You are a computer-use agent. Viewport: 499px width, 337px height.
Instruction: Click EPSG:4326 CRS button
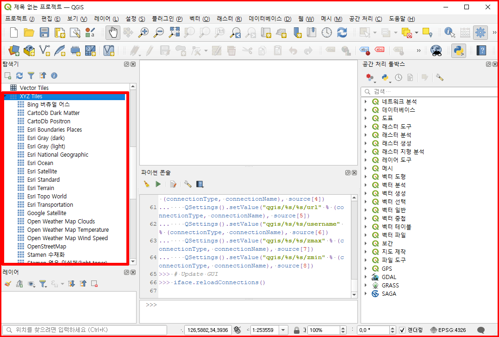click(448, 330)
